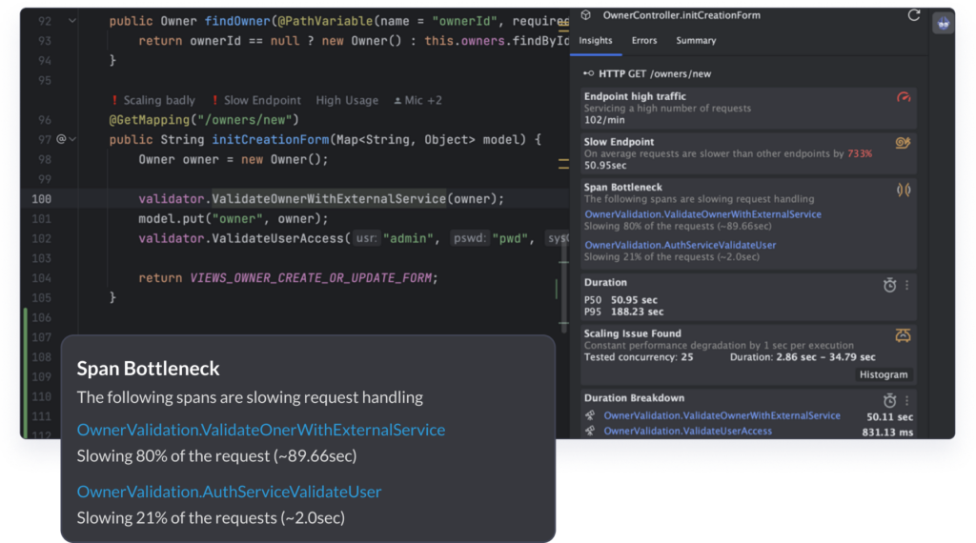The image size is (976, 543).
Task: Click the stopwatch icon on Duration Breakdown card
Action: tap(889, 400)
